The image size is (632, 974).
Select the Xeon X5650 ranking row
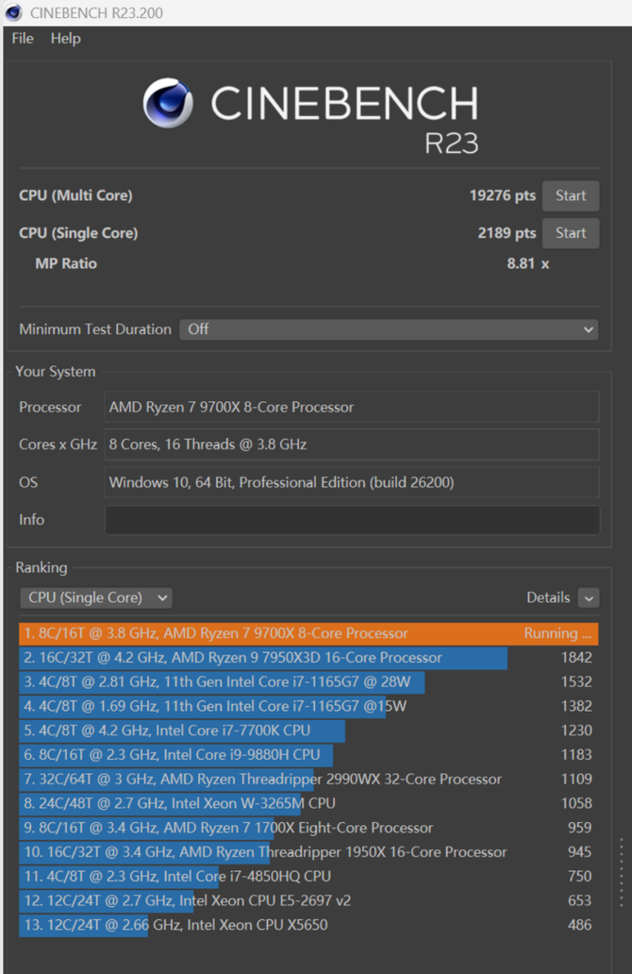(x=308, y=925)
